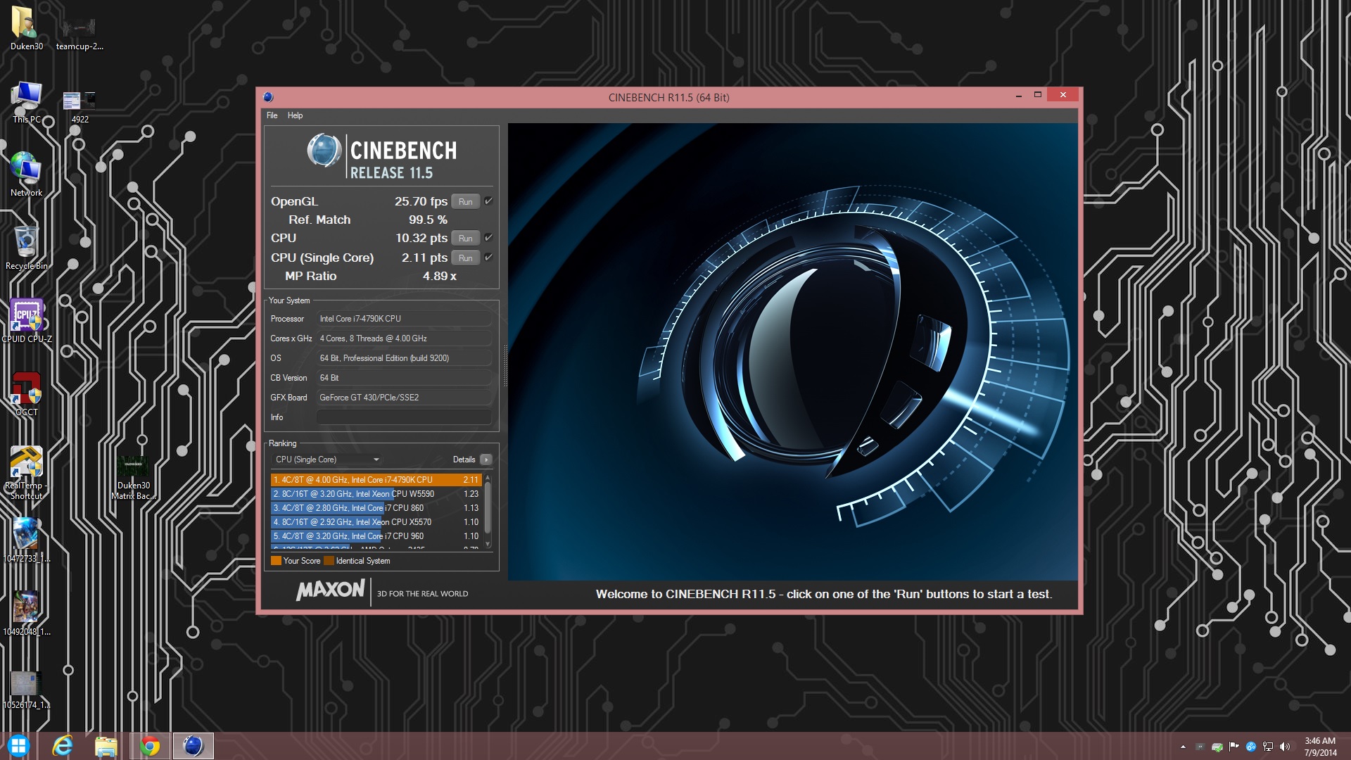This screenshot has width=1351, height=760.
Task: Close the CINEBENCH R11.5 window
Action: 1063,95
